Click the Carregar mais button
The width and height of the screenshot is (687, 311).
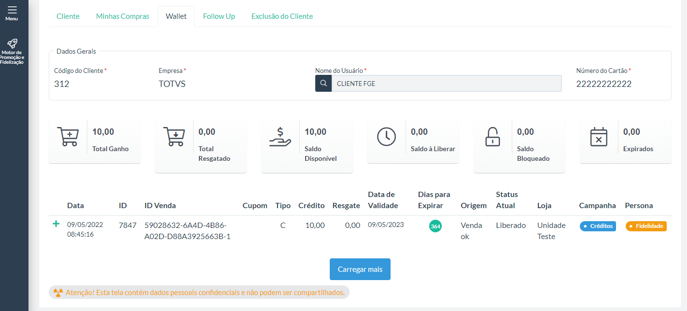[x=360, y=269]
